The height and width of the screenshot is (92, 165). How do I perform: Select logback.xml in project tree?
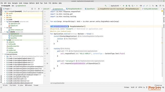click(x=14, y=26)
